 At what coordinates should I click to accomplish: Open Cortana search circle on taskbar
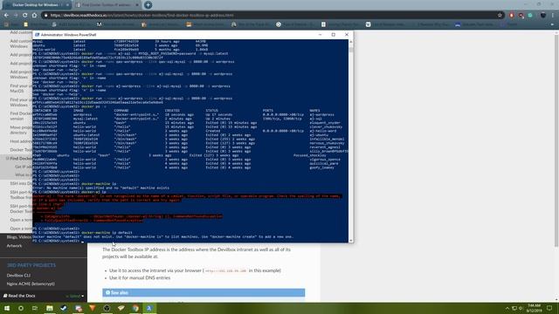(x=21, y=308)
